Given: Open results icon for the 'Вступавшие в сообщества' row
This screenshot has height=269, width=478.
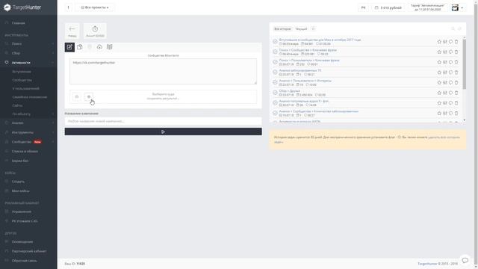Looking at the screenshot, I should tap(445, 42).
